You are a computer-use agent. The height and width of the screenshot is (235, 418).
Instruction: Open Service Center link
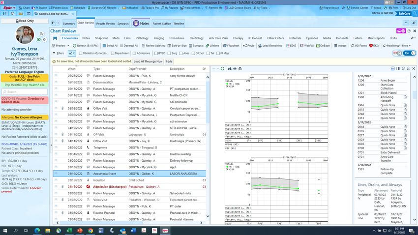click(357, 8)
